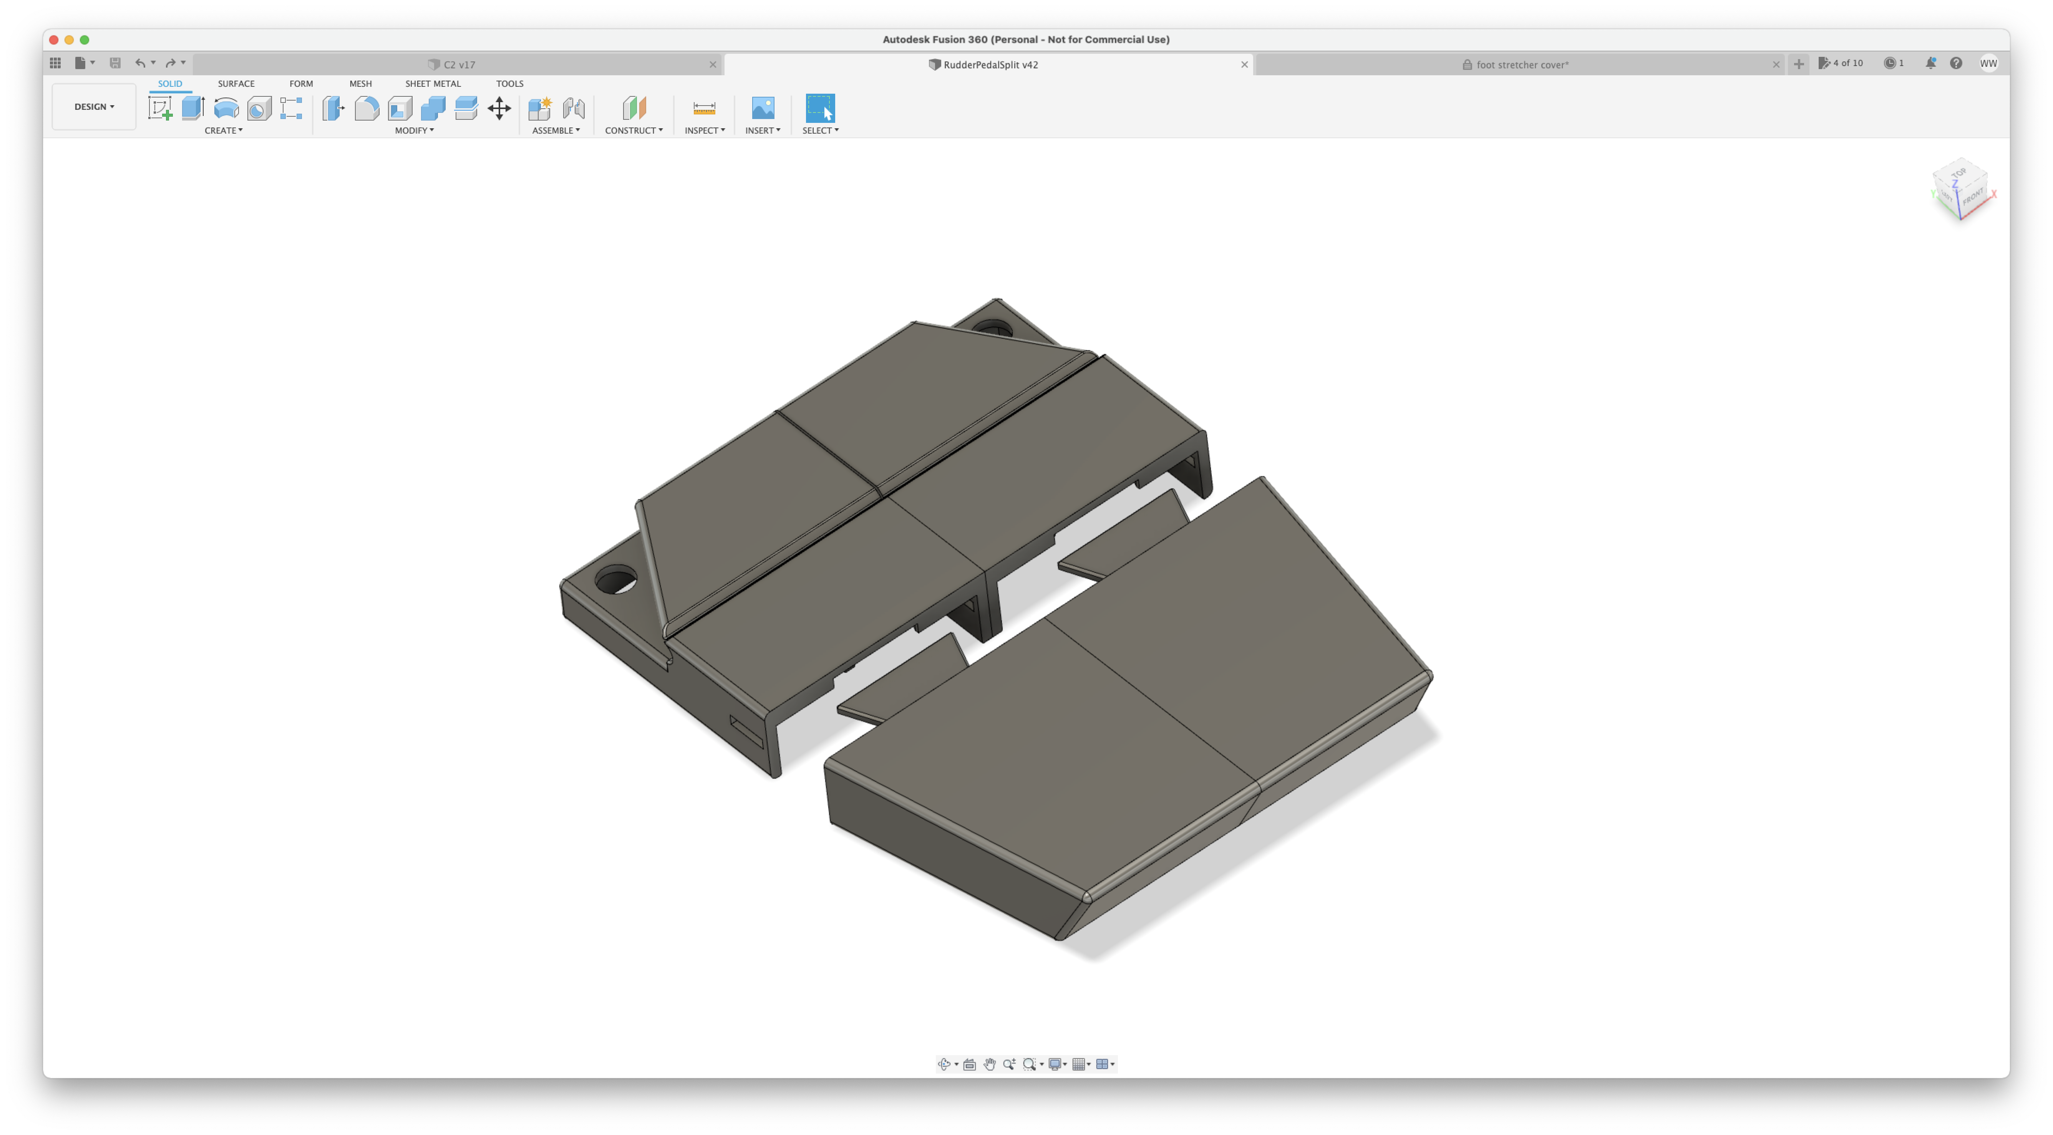Image resolution: width=2053 pixels, height=1135 pixels.
Task: Click the Measure ruler icon
Action: 704,108
